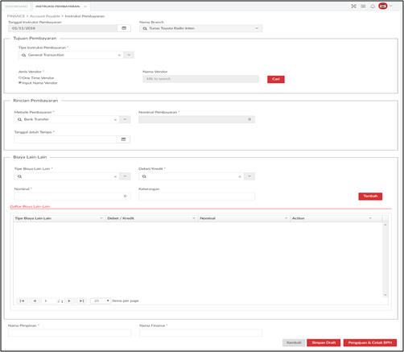Viewport: 404px width, 352px height.
Task: Open calendar picker for Tanggal Jatuh Tempo
Action: pyautogui.click(x=123, y=139)
